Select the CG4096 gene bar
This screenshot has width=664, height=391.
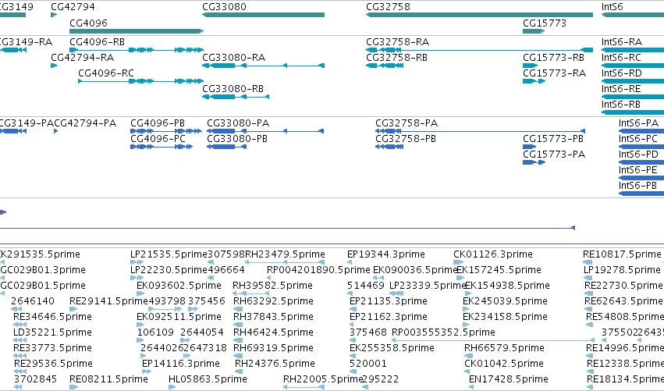(137, 31)
